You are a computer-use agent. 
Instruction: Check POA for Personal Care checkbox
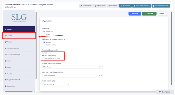point(43,58)
